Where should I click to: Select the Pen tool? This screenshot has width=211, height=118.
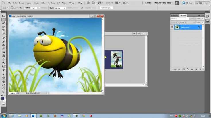pyautogui.click(x=3, y=67)
